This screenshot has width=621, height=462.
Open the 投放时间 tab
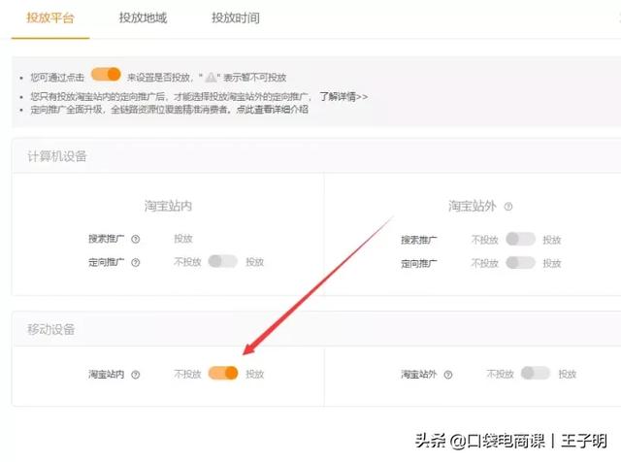236,17
